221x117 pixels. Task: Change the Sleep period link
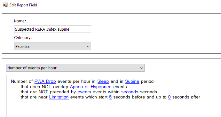(103, 82)
